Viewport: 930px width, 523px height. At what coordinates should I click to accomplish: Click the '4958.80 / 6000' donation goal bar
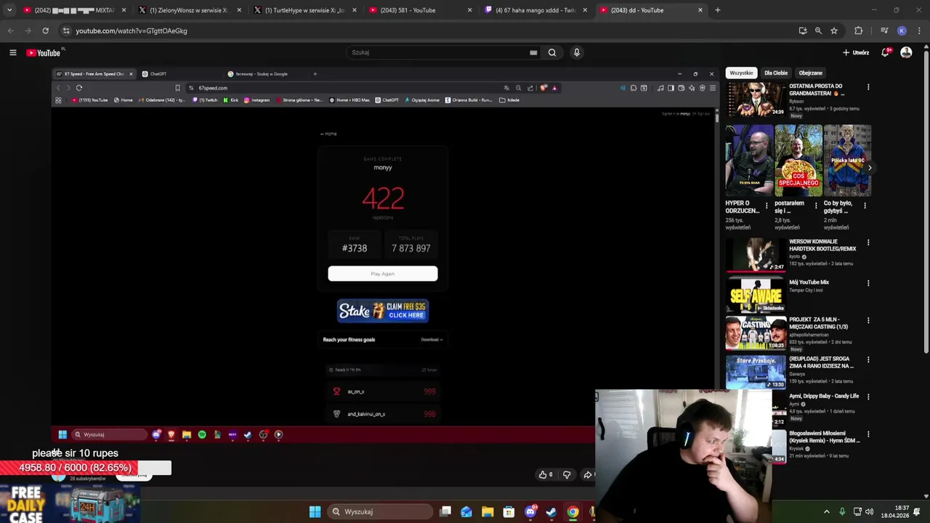pyautogui.click(x=86, y=468)
